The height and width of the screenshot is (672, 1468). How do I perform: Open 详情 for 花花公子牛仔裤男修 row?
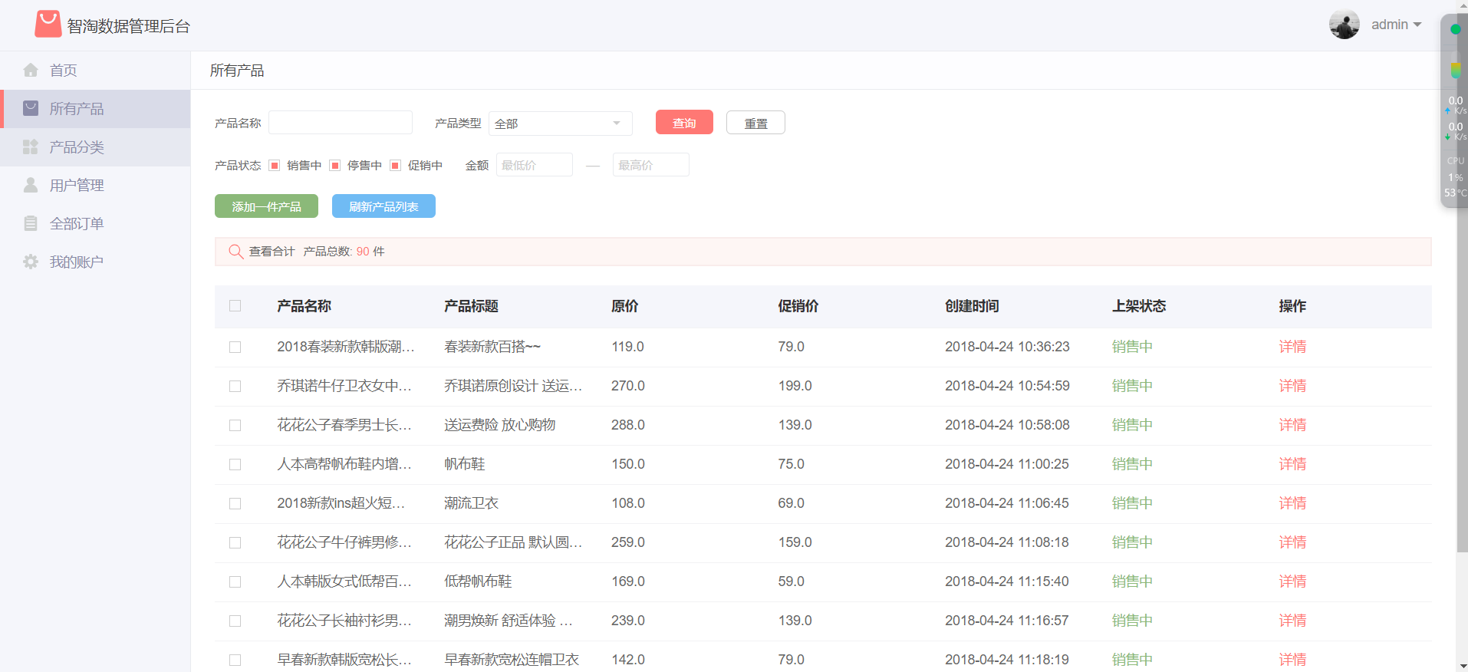(1292, 542)
